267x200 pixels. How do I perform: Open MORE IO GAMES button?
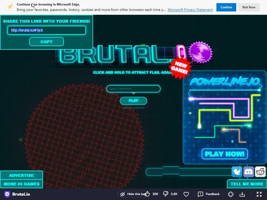(21, 184)
